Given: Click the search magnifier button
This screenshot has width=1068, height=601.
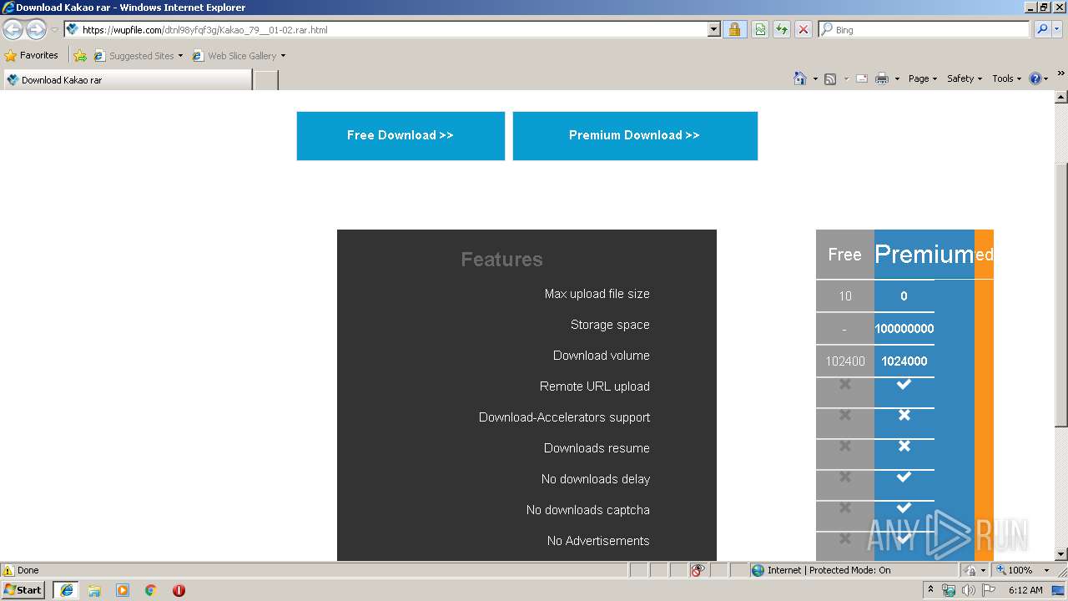Looking at the screenshot, I should coord(1041,30).
